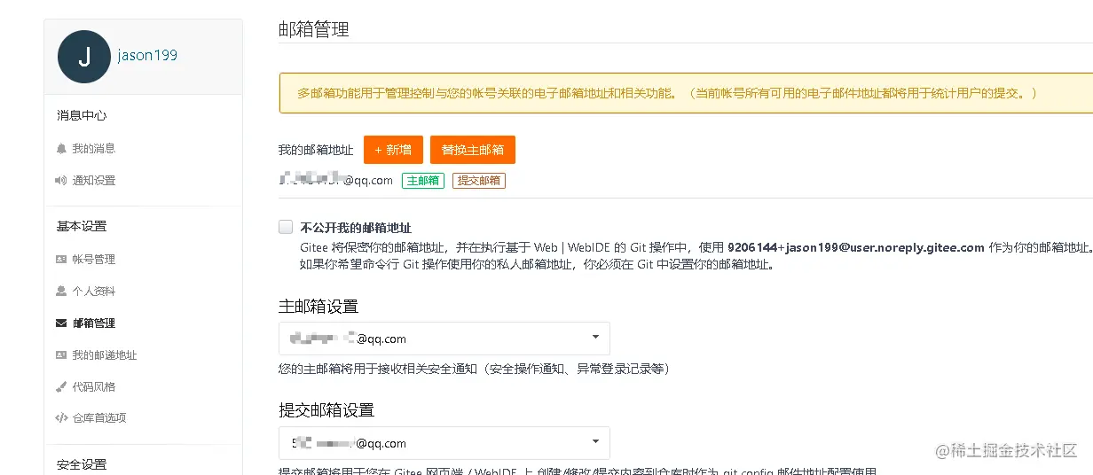Click the code icon beside 仓库首选项
Screen dimensions: 1093x475
(61, 418)
